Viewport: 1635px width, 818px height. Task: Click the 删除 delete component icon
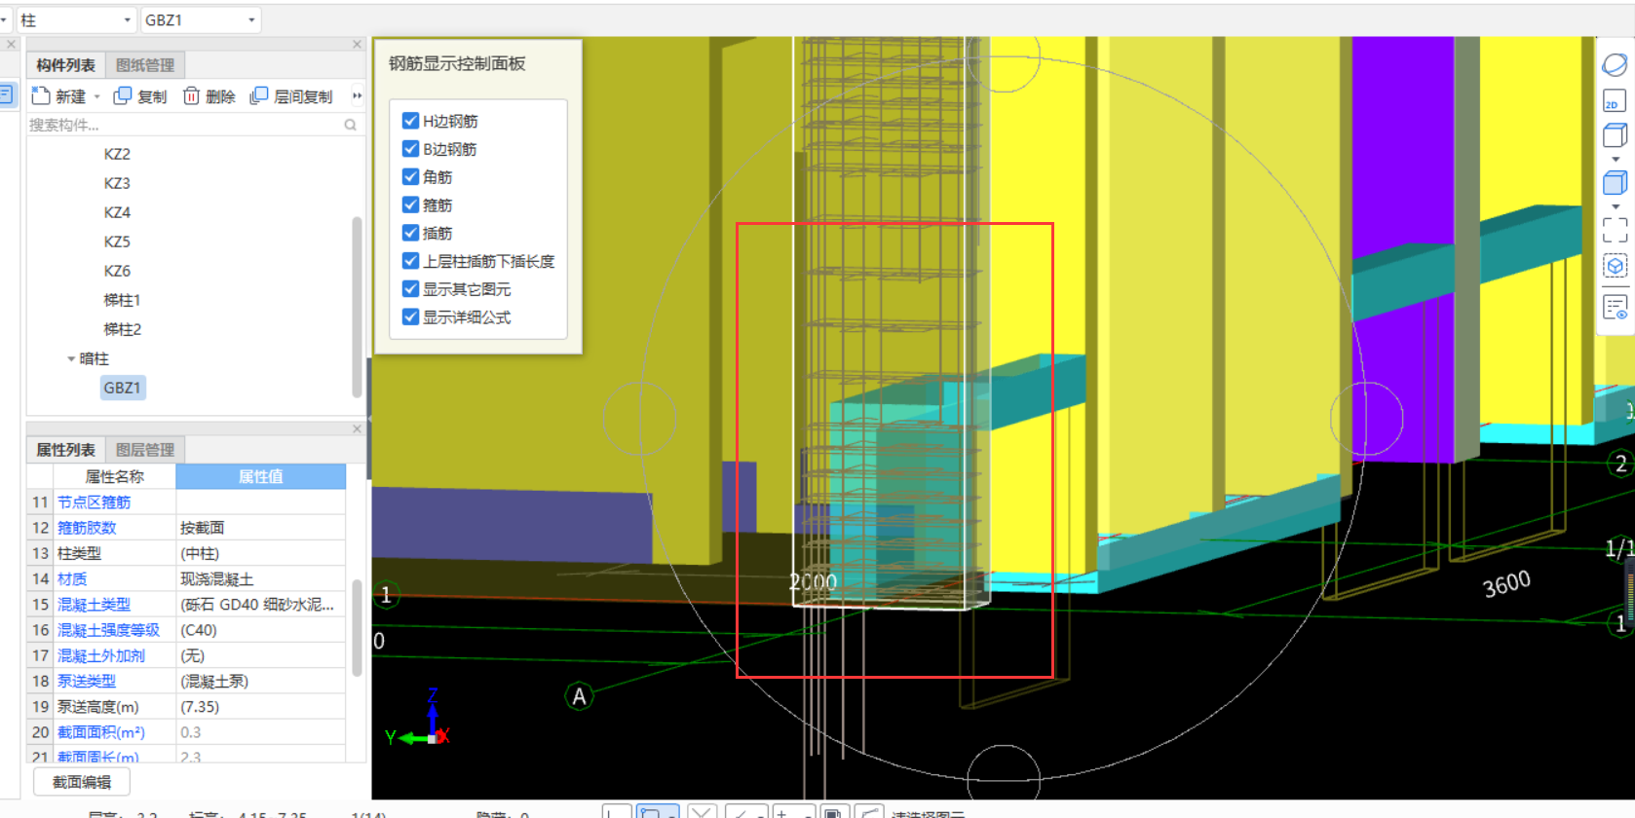191,95
